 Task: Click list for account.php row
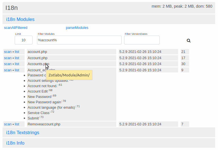(x=17, y=52)
